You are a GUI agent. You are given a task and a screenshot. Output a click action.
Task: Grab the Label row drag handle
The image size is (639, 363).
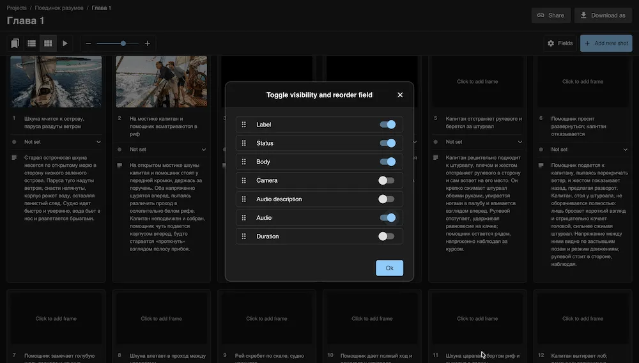pyautogui.click(x=243, y=125)
